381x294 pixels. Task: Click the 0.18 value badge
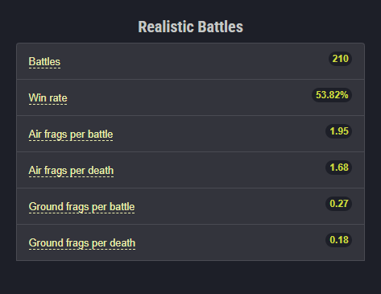pyautogui.click(x=339, y=240)
